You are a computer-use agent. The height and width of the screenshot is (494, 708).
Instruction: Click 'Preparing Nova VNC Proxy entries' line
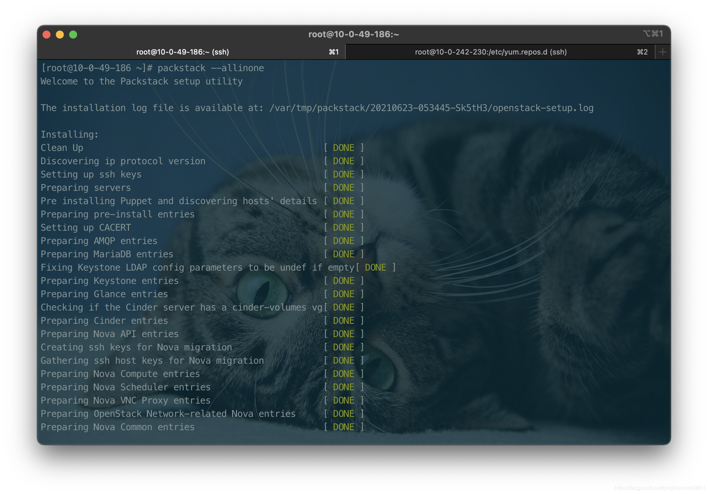point(126,401)
